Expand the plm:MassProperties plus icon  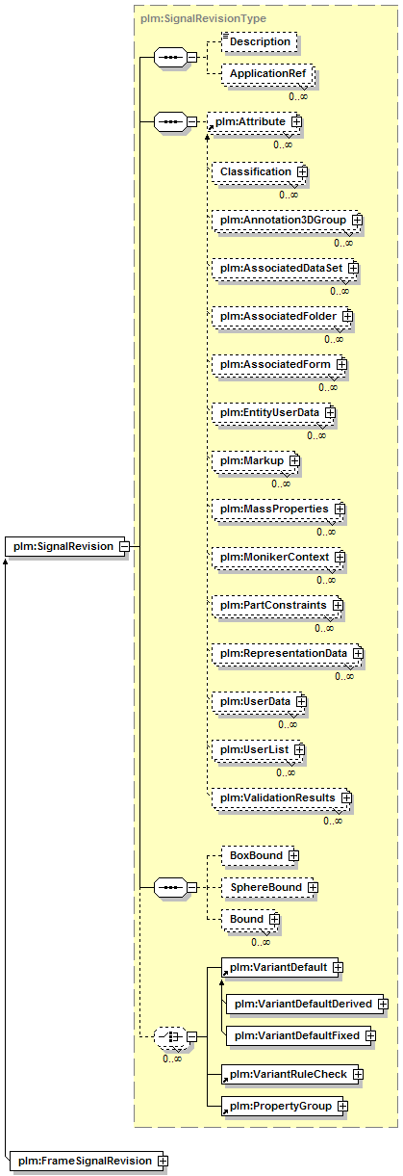(340, 509)
